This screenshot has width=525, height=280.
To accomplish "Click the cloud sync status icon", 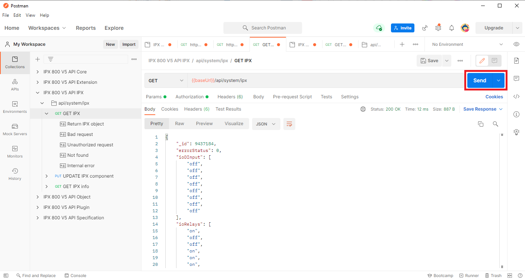I will (x=379, y=28).
